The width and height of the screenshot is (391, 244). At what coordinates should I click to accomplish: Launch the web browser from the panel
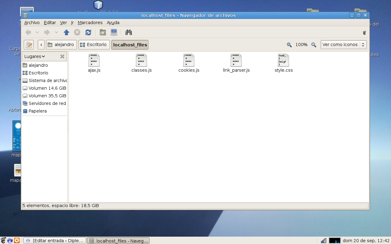pyautogui.click(x=10, y=240)
